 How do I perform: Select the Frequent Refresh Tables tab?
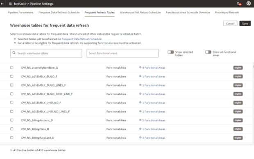[100, 12]
